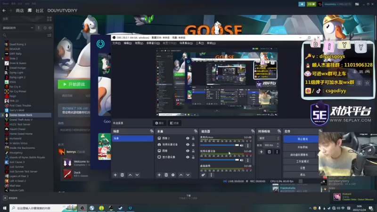Click the 视频采集设备 volume slider
Viewport: 377px width, 212px height.
click(x=219, y=160)
